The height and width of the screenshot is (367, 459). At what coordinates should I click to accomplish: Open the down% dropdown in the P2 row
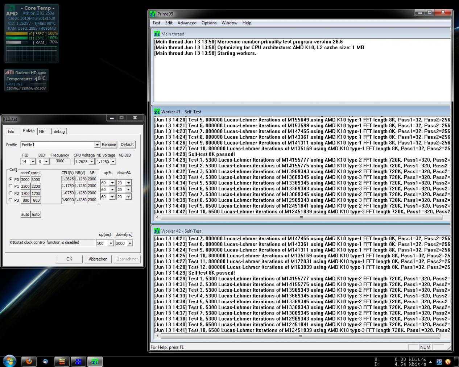[x=128, y=197]
